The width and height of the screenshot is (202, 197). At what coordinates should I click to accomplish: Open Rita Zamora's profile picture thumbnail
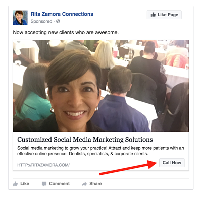pyautogui.click(x=20, y=18)
